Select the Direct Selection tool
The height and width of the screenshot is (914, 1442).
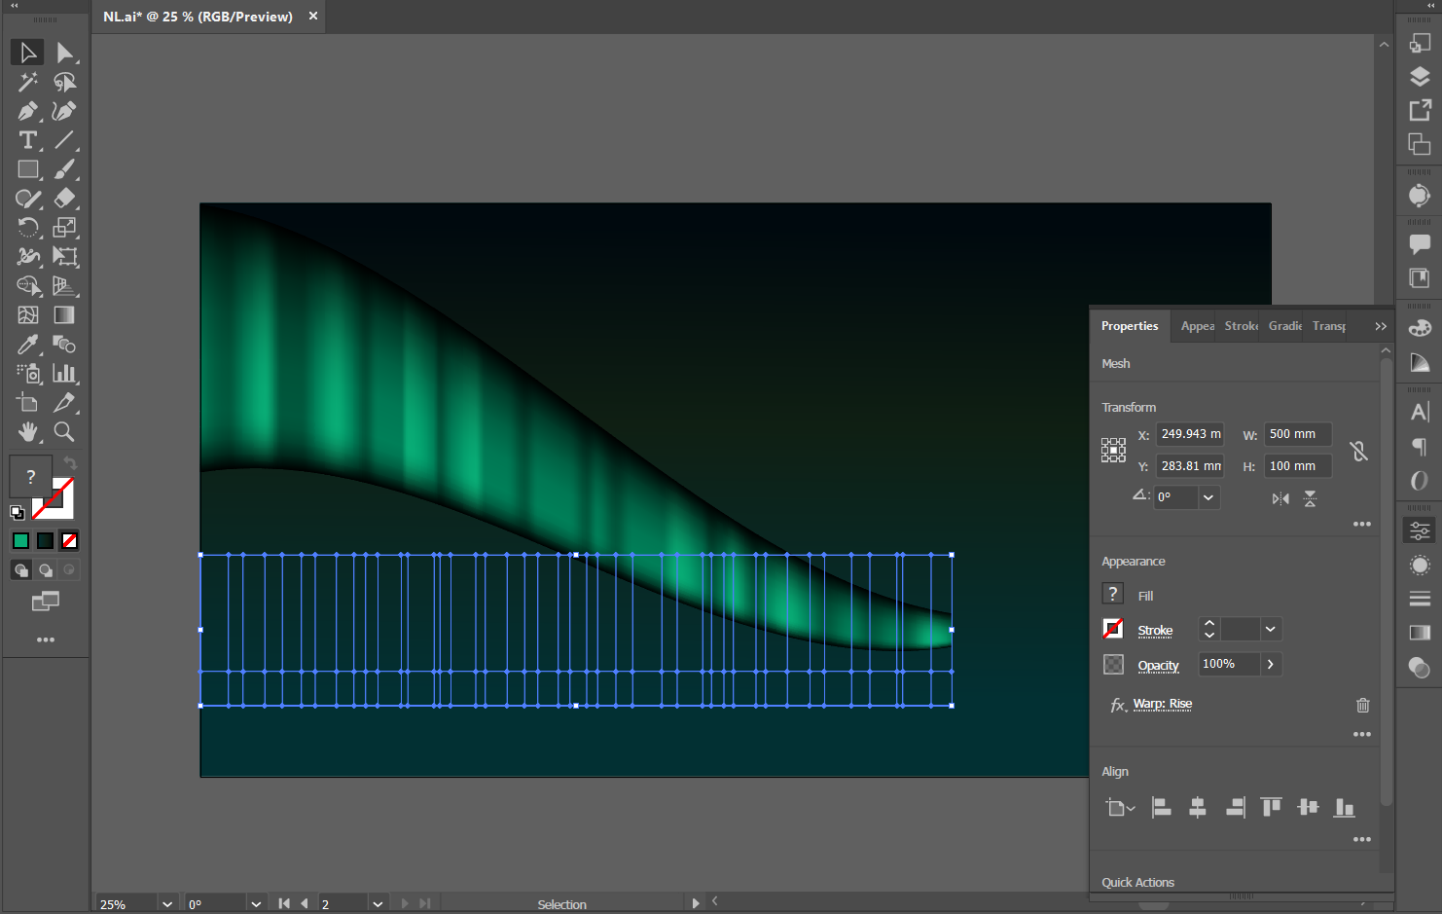[x=64, y=53]
